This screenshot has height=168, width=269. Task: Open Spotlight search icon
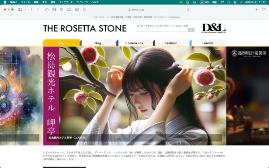click(x=229, y=2)
